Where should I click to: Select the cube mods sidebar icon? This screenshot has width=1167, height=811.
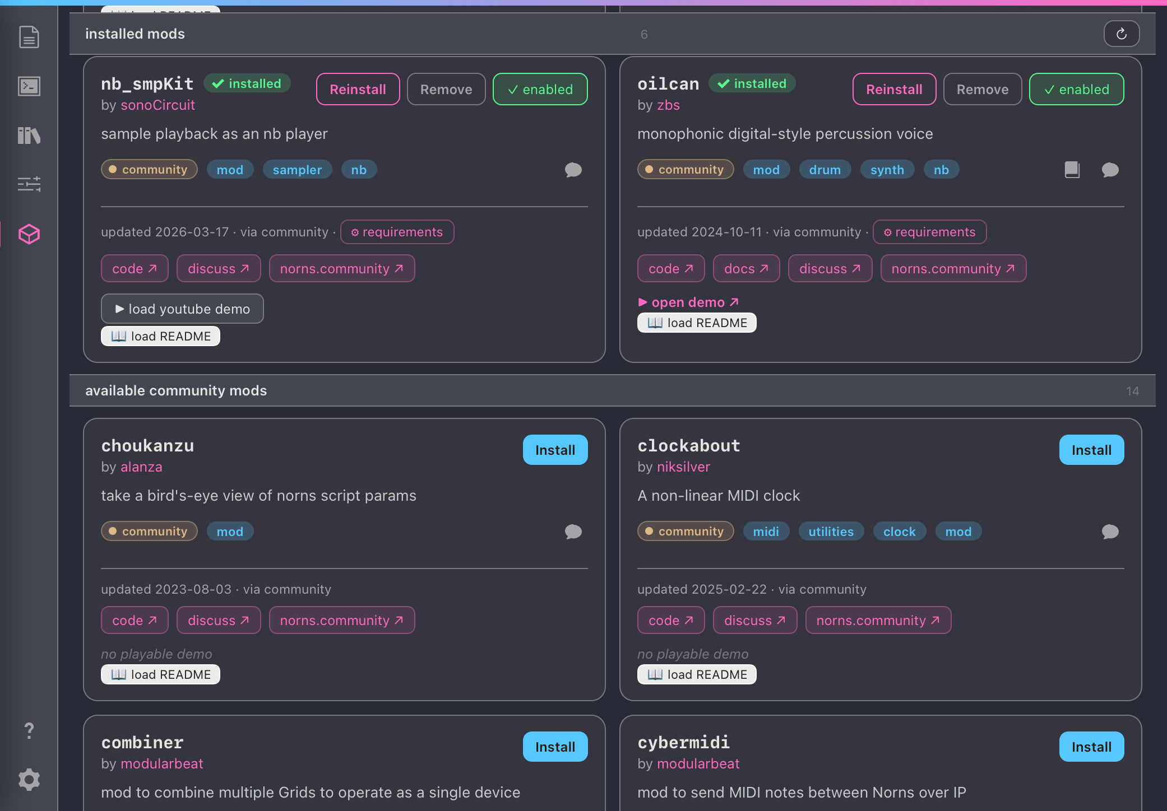29,234
